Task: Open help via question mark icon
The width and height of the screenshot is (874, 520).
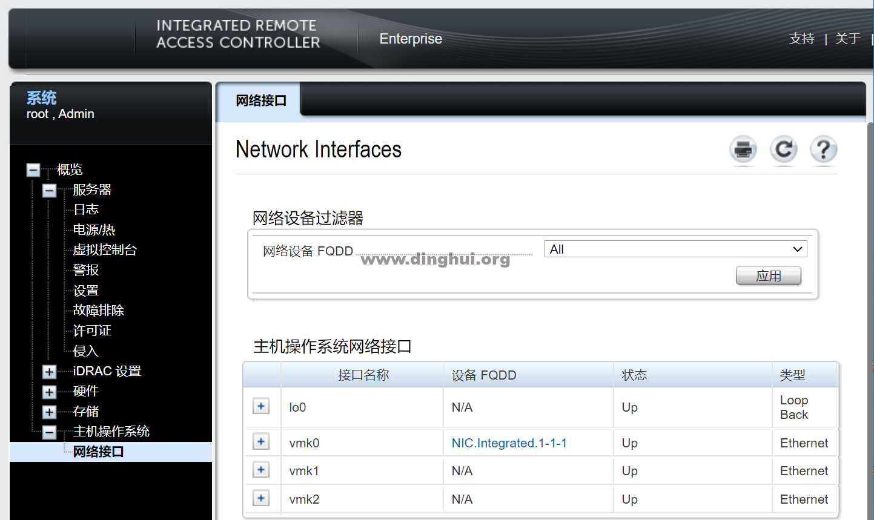Action: point(824,149)
